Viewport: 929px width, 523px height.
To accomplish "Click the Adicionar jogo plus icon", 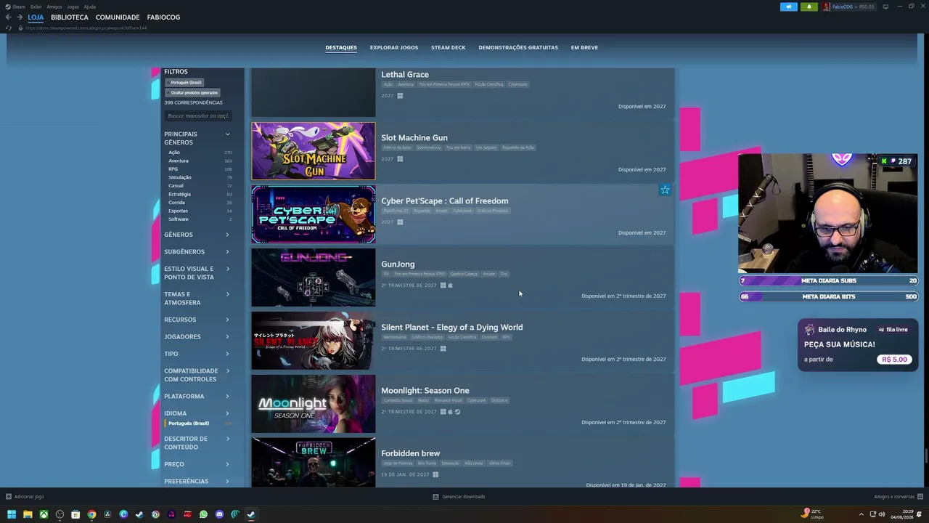I will (9, 497).
